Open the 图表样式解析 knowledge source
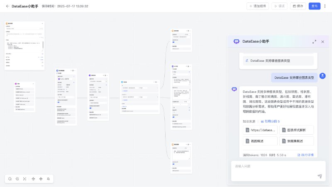The image size is (332, 187). point(296,130)
